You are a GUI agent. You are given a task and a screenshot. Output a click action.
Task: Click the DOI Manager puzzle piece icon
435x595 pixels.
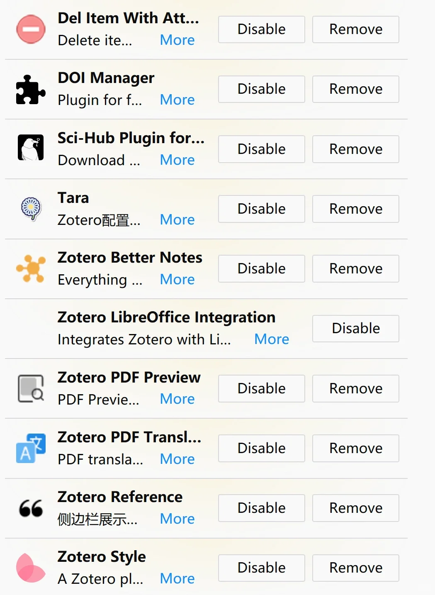[x=31, y=89]
